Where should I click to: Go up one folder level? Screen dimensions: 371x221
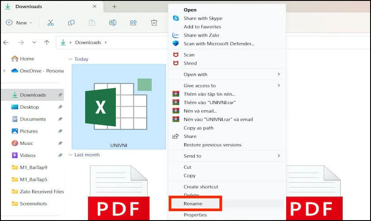point(47,42)
